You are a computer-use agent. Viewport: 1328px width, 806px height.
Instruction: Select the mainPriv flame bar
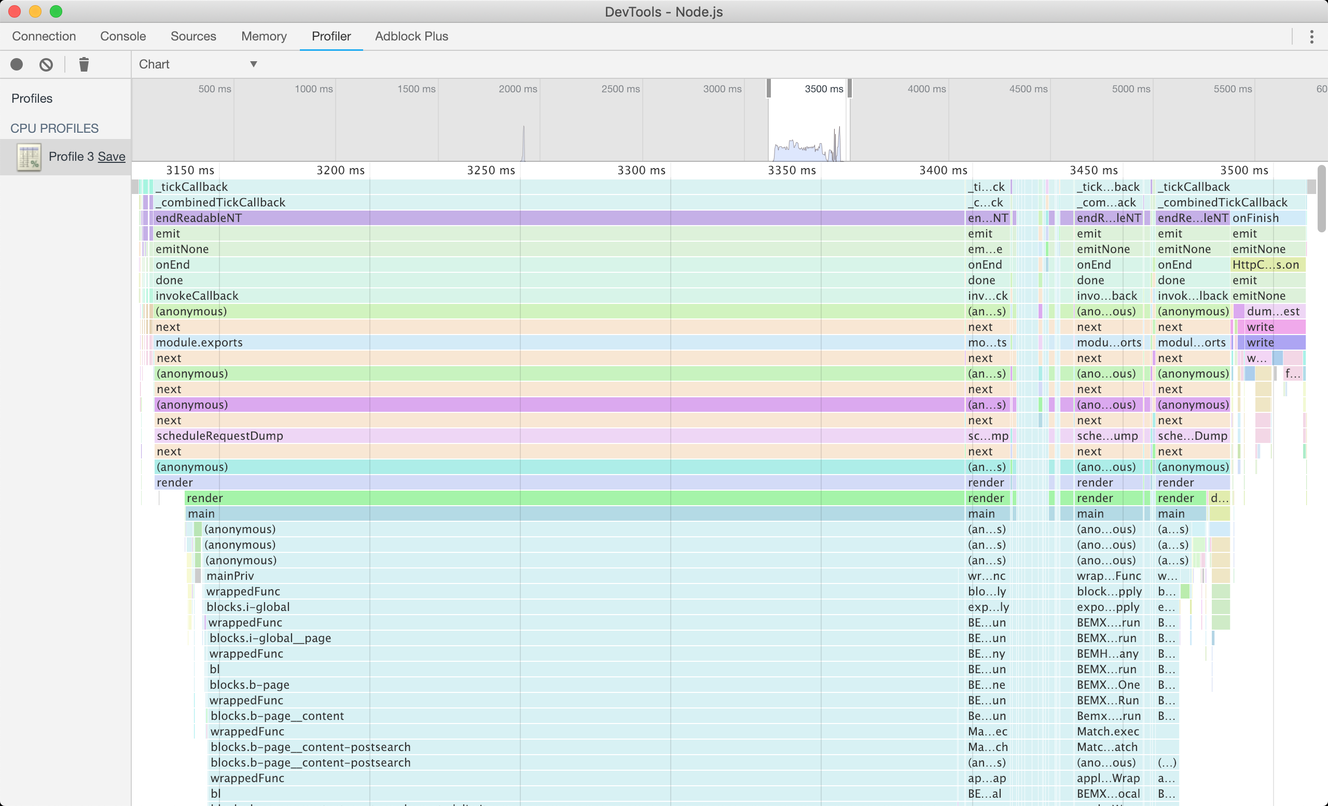(584, 576)
